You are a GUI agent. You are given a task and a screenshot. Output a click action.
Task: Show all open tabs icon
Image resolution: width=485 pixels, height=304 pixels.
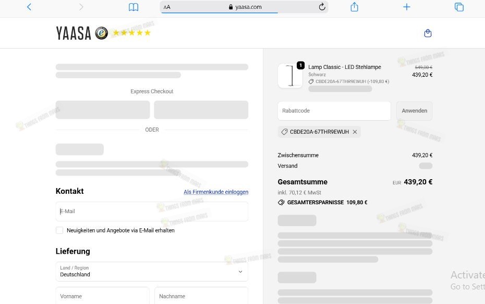tap(459, 7)
